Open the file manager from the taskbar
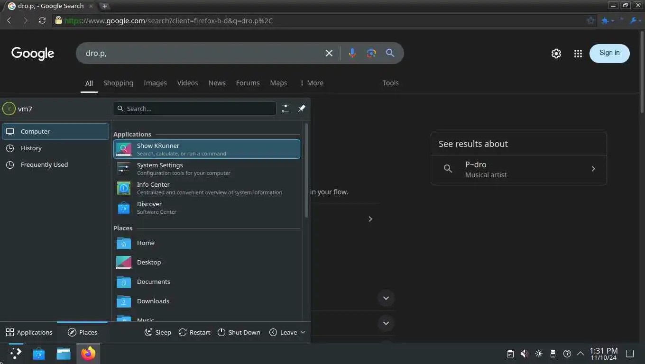The image size is (645, 364). [64, 354]
